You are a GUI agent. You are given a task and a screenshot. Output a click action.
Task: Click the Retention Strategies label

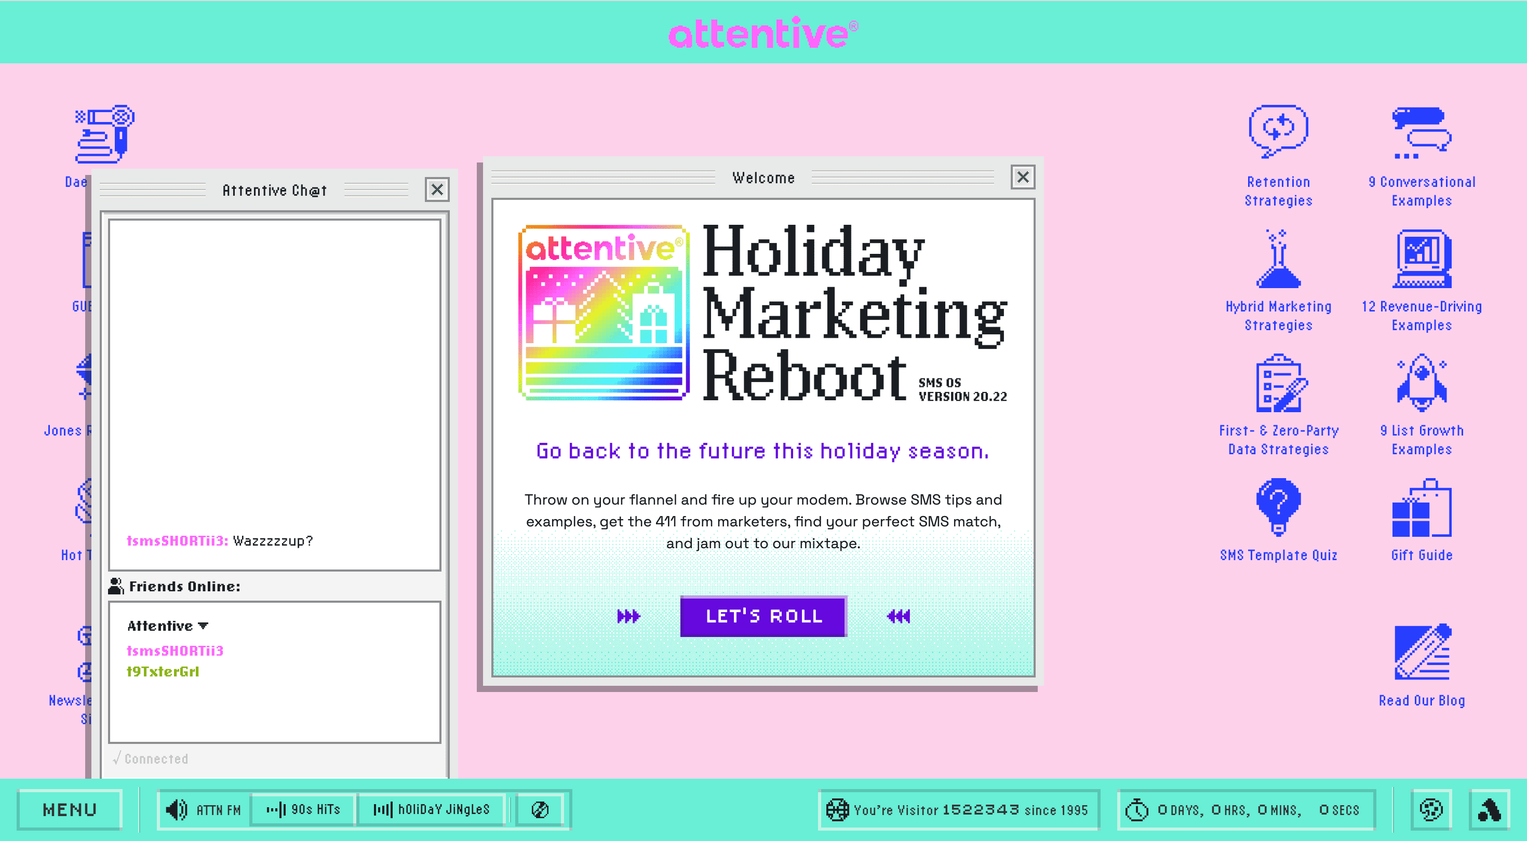[1278, 191]
